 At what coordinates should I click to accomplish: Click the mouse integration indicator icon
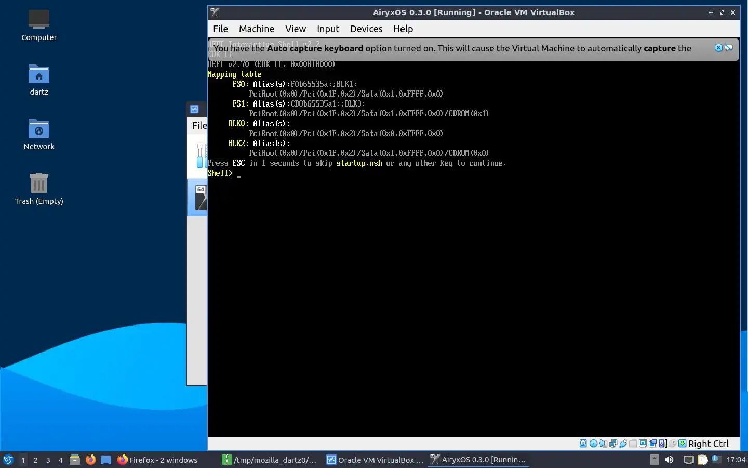click(672, 444)
